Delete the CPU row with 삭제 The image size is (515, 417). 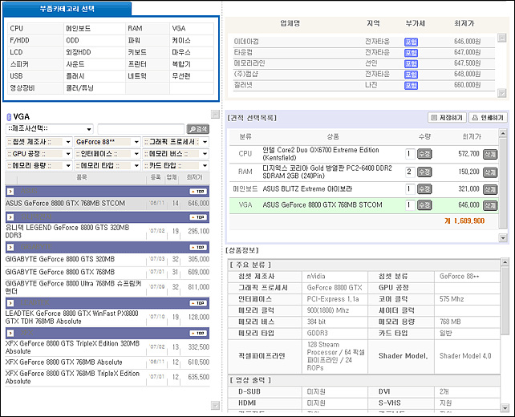(x=490, y=154)
